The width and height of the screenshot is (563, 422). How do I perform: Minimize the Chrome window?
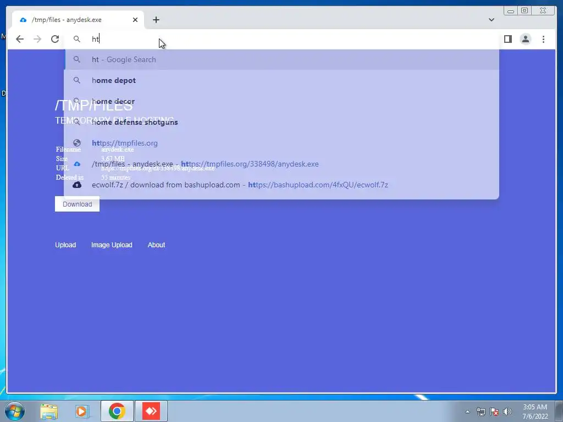coord(511,11)
